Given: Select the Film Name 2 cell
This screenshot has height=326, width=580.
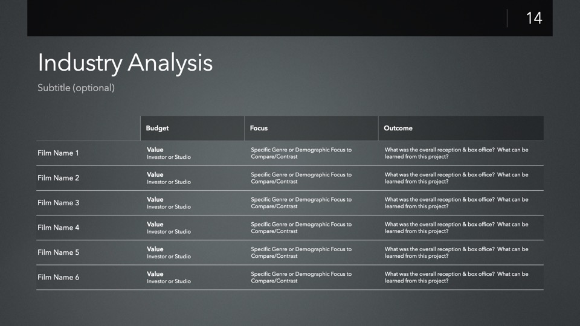Looking at the screenshot, I should click(x=58, y=178).
